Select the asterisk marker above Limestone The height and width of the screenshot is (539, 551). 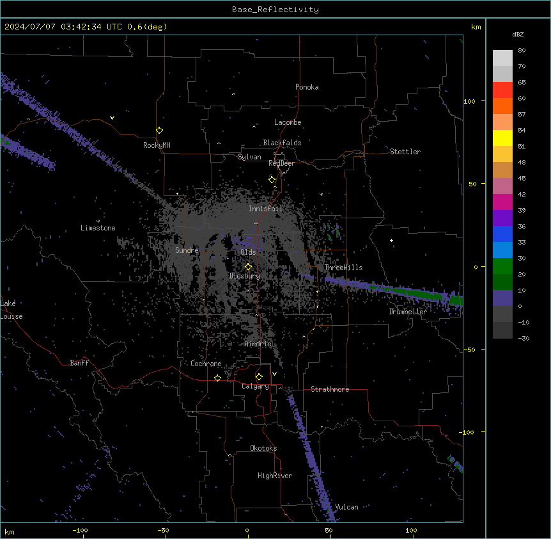pyautogui.click(x=98, y=221)
